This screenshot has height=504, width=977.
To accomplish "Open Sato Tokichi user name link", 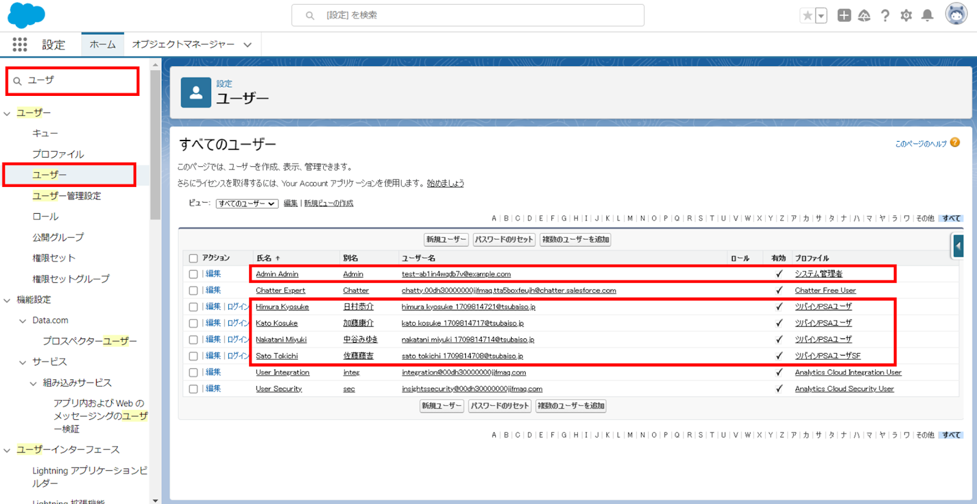I will (x=277, y=356).
